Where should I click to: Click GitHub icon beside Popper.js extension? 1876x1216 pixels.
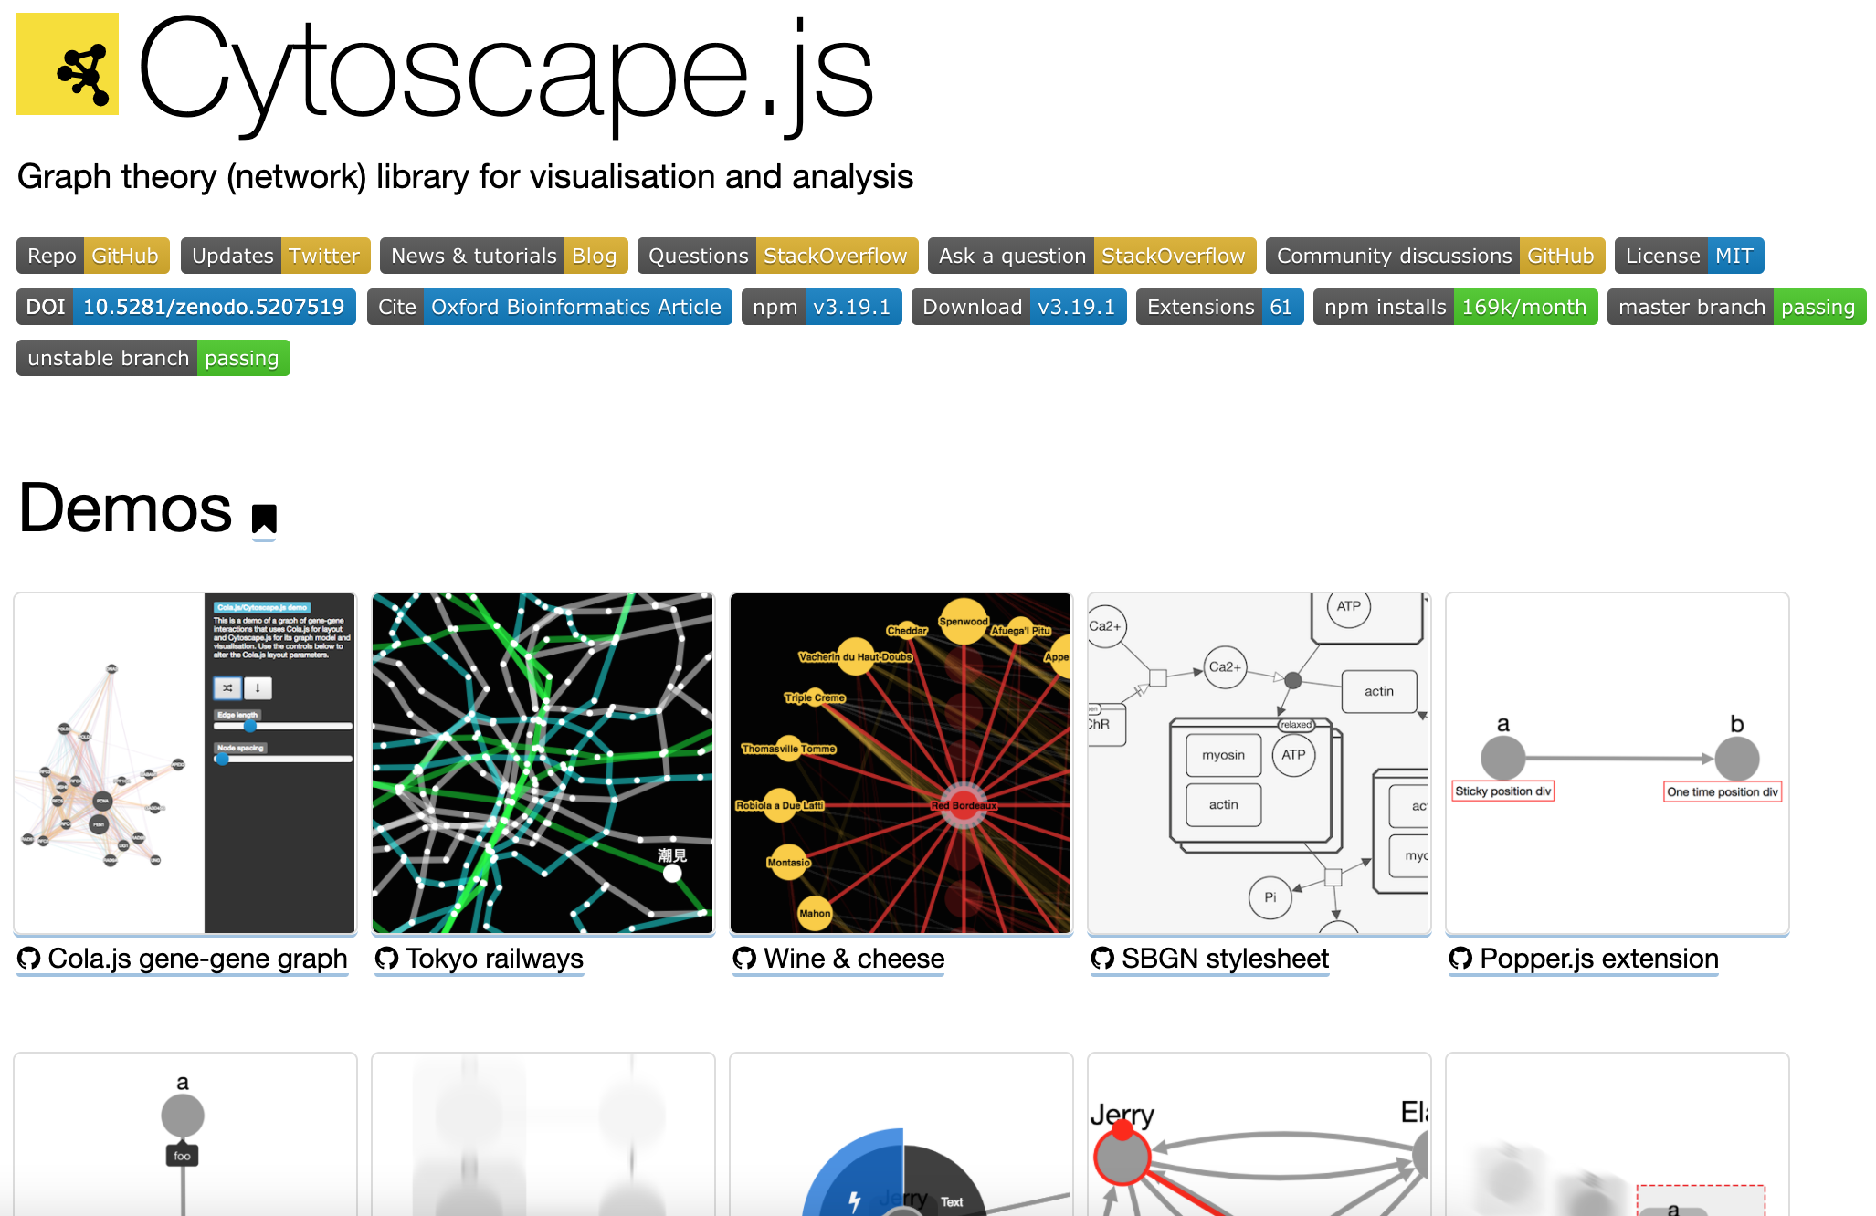click(x=1461, y=959)
